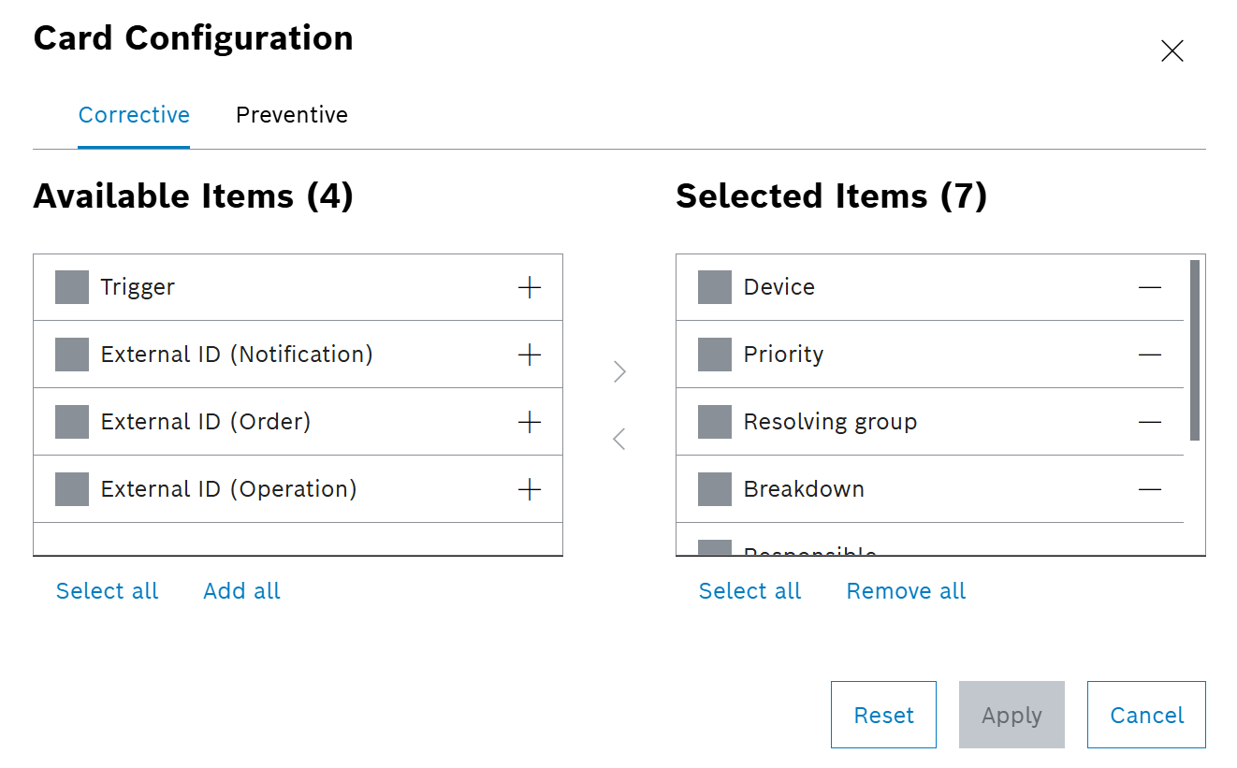Remove Device using its minus icon
1237x768 pixels.
(1150, 287)
